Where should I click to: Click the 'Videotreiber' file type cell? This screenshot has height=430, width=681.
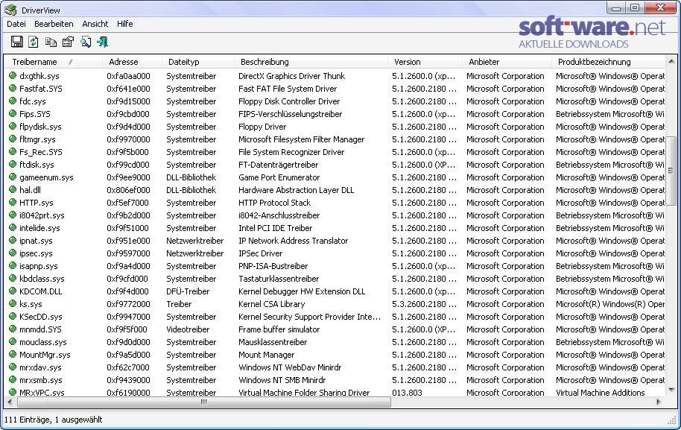(188, 329)
